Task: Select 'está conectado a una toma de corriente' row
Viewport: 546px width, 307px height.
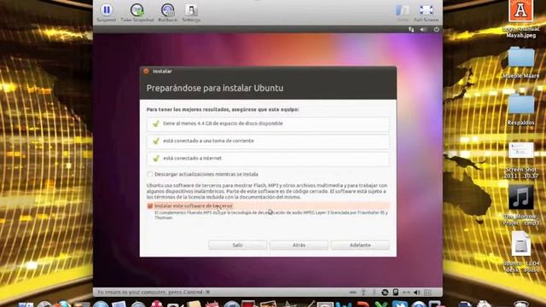Action: [268, 142]
